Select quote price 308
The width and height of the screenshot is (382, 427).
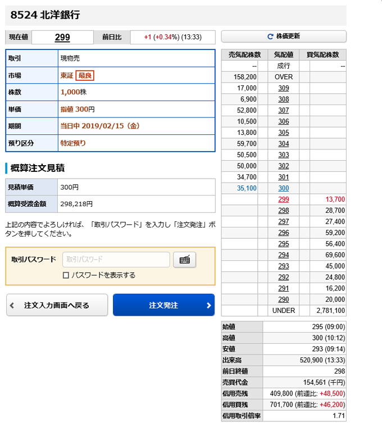(284, 99)
